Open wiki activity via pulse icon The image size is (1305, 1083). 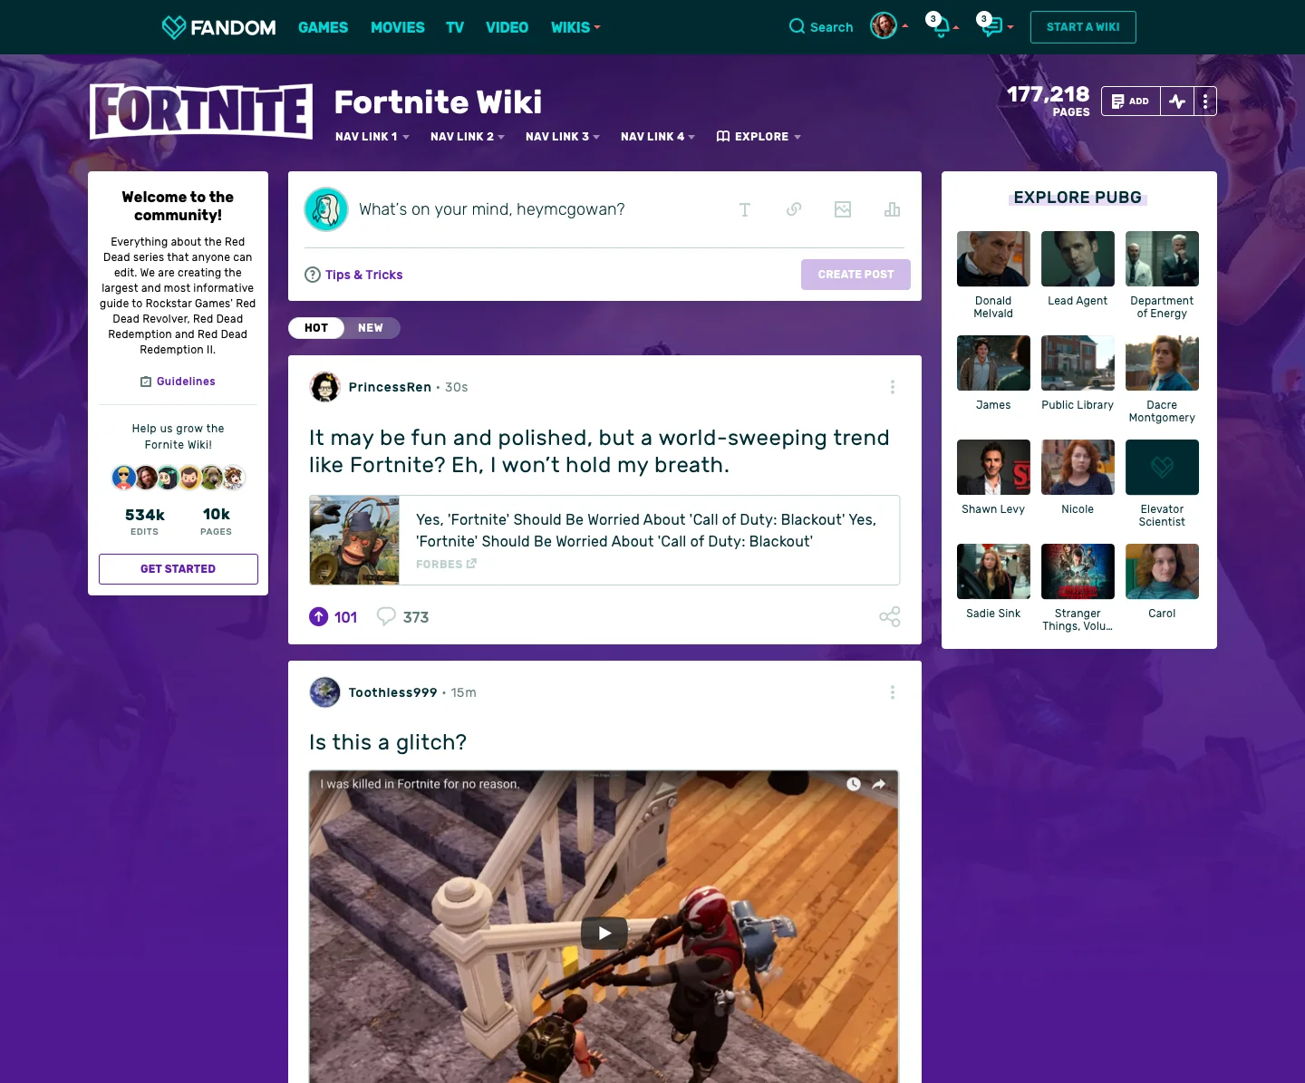1176,101
